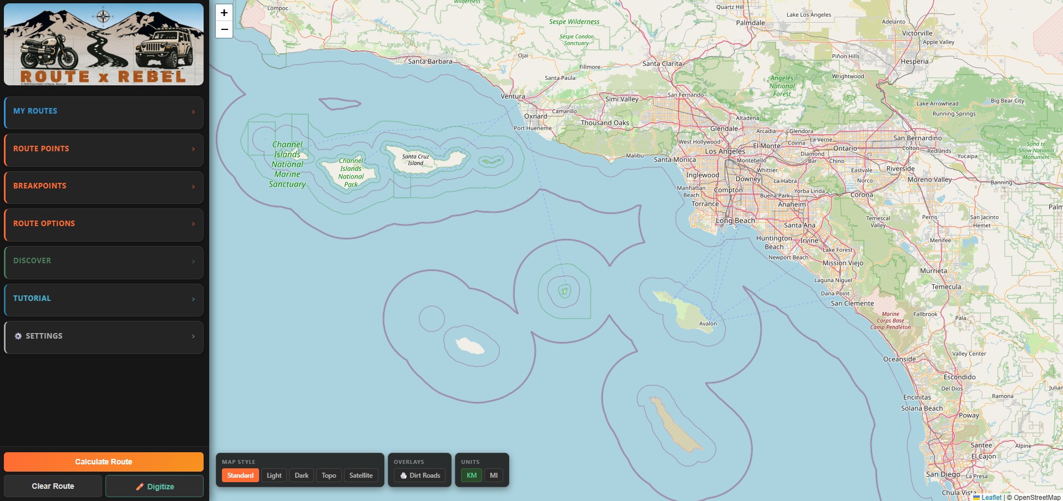Expand the My Routes section
The height and width of the screenshot is (501, 1063).
[104, 113]
